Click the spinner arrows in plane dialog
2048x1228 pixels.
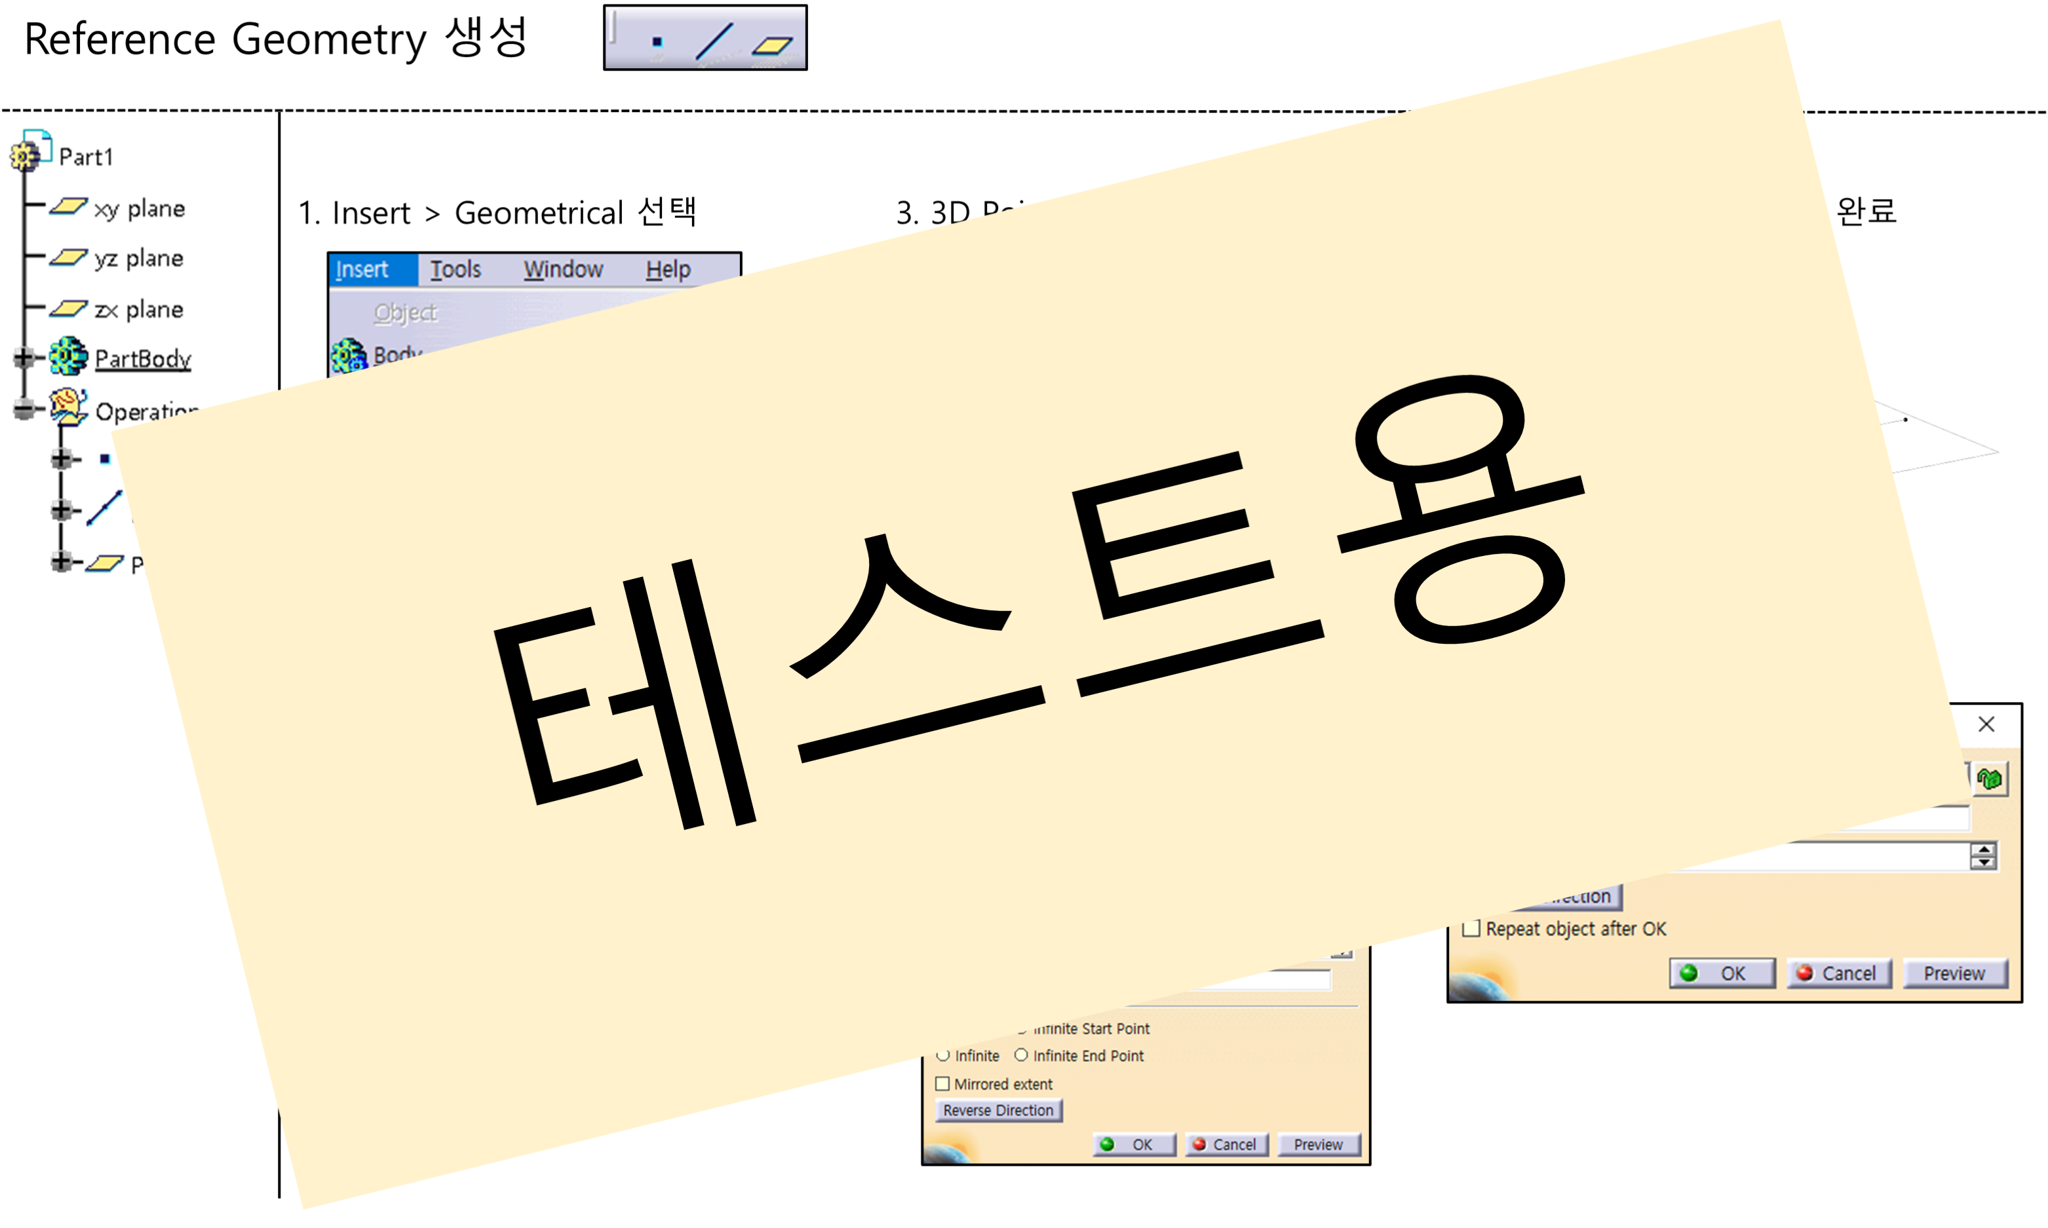point(1982,855)
